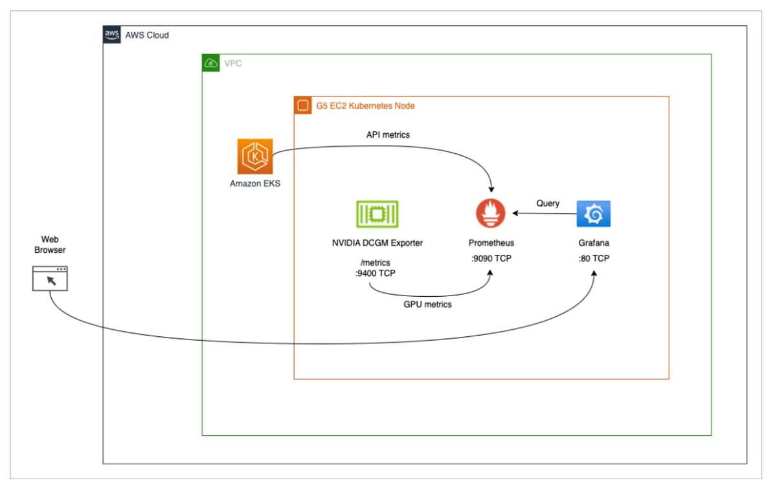Viewport: 777px width, 496px height.
Task: Select the Amazon EKS label text
Action: (x=254, y=184)
